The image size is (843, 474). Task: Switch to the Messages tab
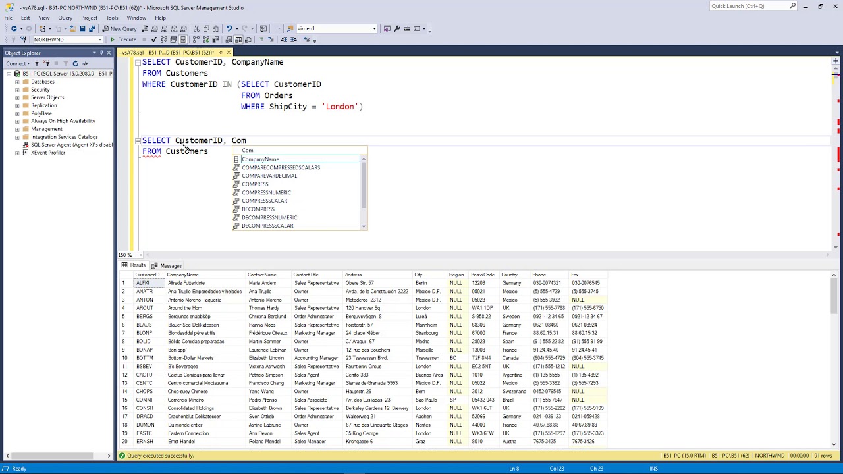167,265
